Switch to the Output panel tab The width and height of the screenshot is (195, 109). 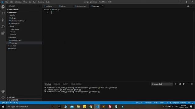[x=66, y=84]
